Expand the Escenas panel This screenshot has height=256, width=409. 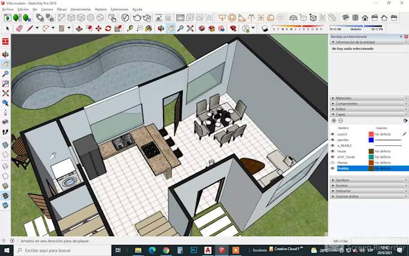(x=369, y=186)
